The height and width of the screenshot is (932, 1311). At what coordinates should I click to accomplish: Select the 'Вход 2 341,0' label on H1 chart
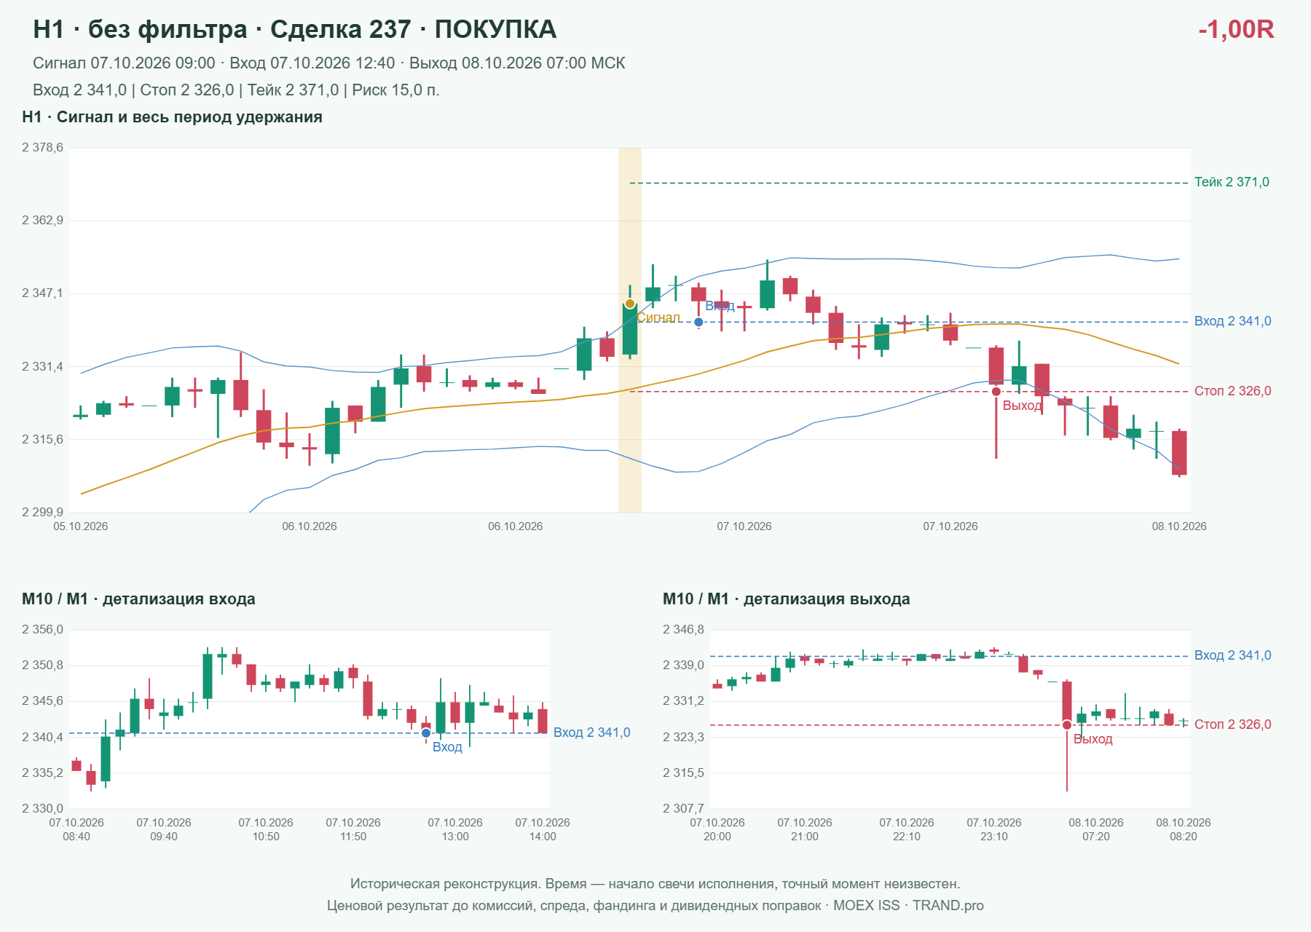[x=1233, y=321]
